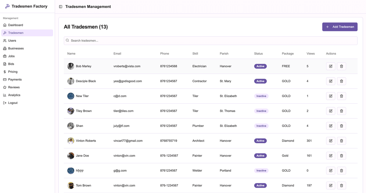This screenshot has height=193, width=366.
Task: Click the Welder skill cell
Action: [x=197, y=170]
